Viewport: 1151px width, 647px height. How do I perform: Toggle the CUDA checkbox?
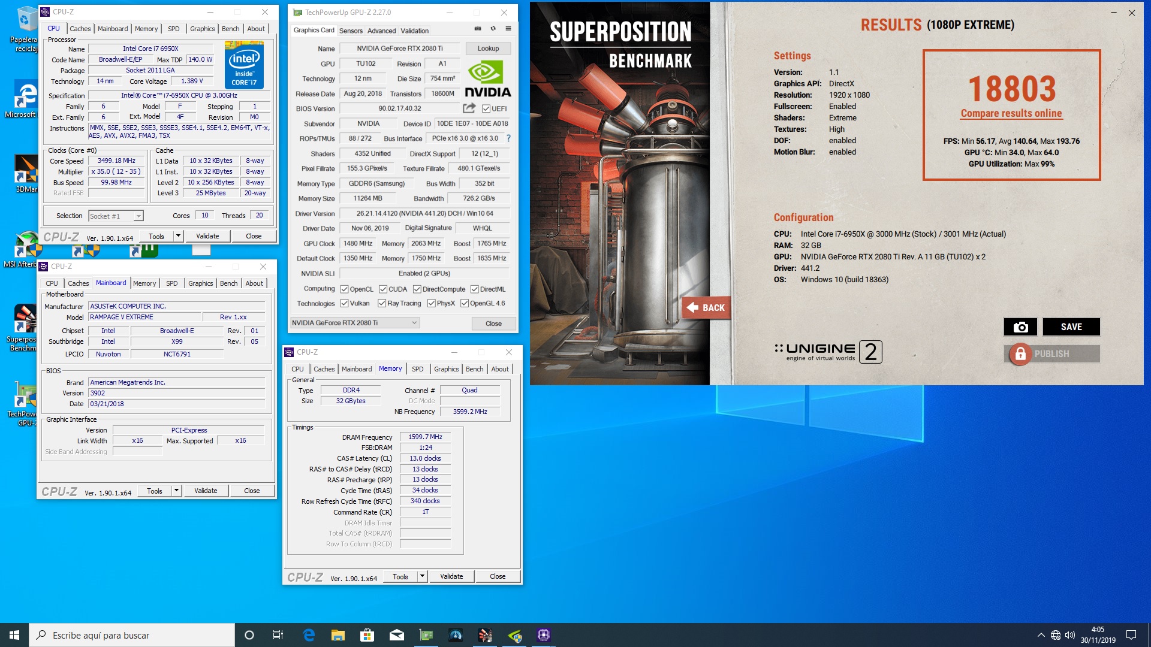[382, 289]
